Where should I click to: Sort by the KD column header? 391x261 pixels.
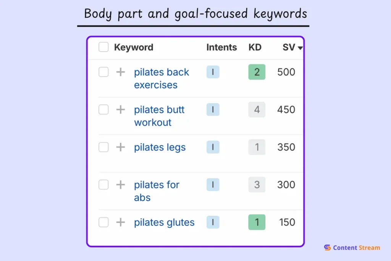pos(255,47)
